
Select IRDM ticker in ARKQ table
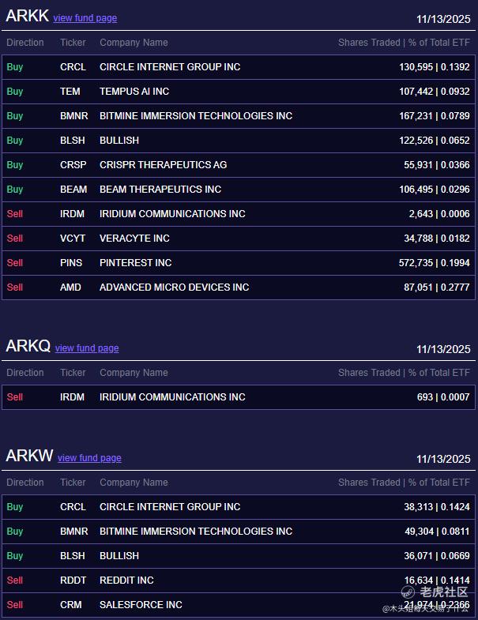click(x=73, y=397)
